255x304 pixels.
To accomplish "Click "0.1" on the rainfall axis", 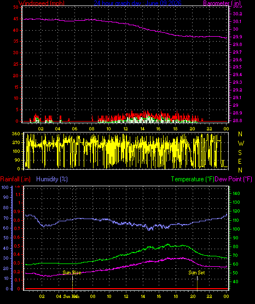I will pyautogui.click(x=17, y=280).
